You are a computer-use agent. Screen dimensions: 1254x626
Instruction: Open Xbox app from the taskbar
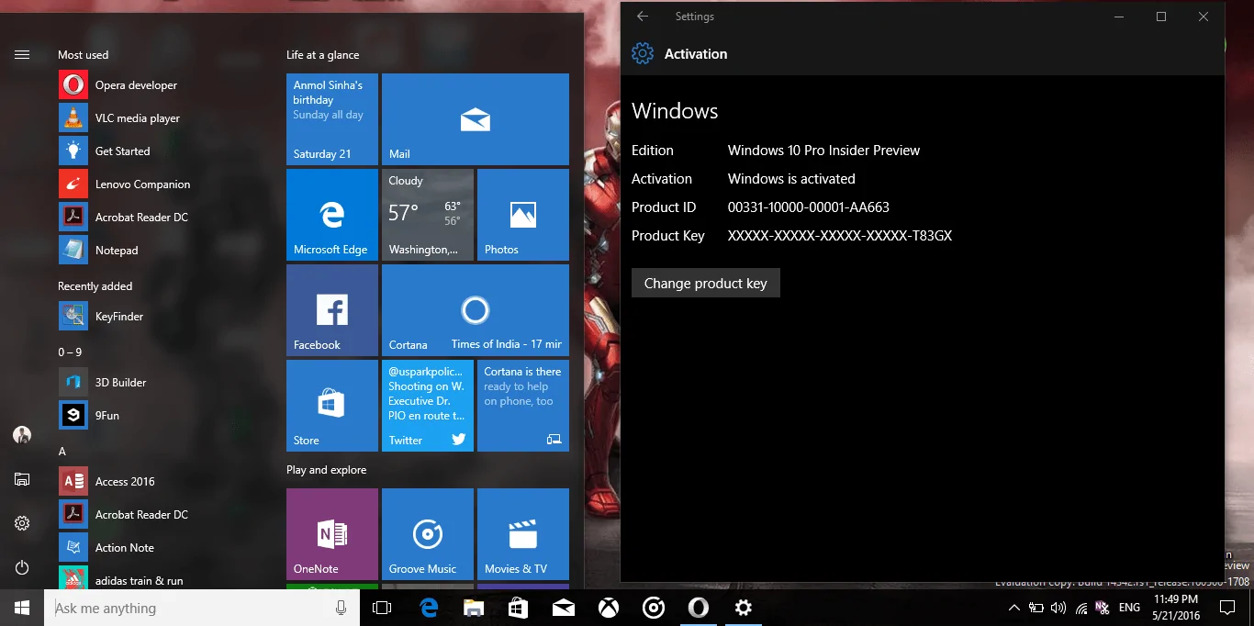pos(608,608)
